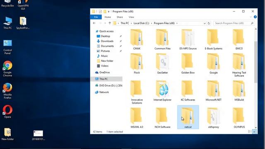Screen dimensions: 265x149
Task: Open the EMCO folder
Action: [x=239, y=40]
